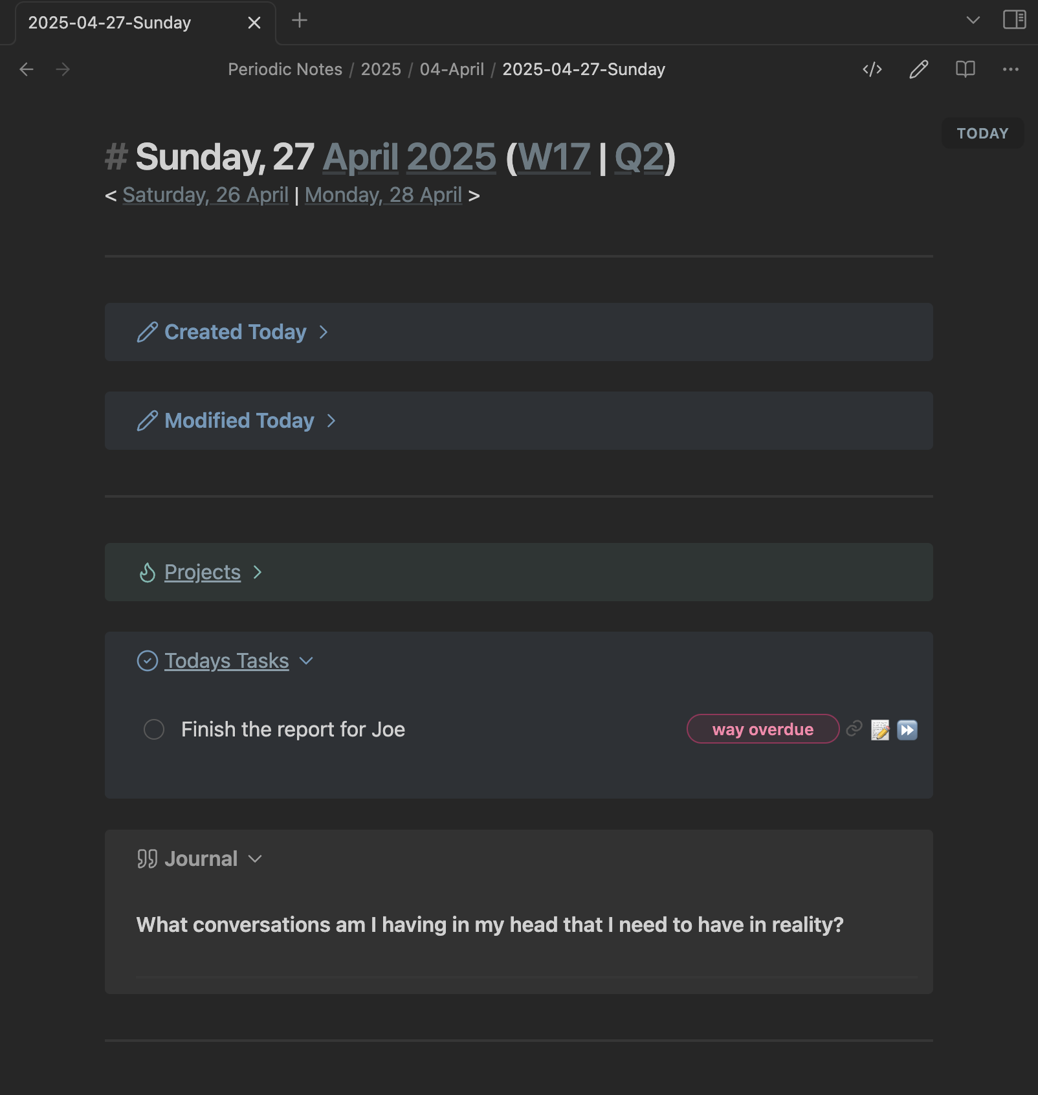Open the three-dots more options menu
The image size is (1038, 1095).
tap(1011, 69)
